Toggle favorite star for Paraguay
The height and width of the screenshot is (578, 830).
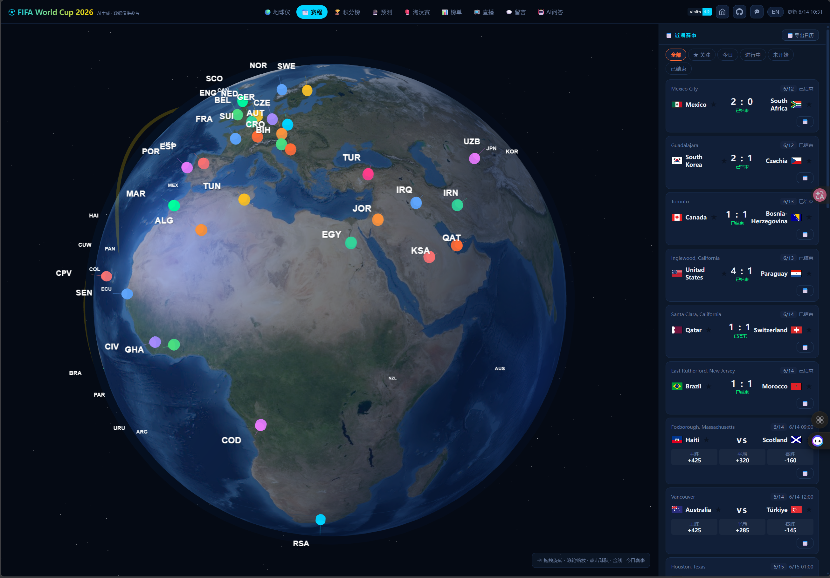809,274
